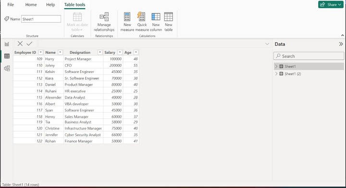This screenshot has height=188, width=346.
Task: Click the tag icon beside Name
Action: coord(7,19)
